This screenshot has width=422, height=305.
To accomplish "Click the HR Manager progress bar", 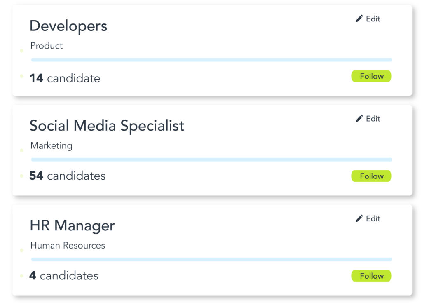I will (x=211, y=260).
